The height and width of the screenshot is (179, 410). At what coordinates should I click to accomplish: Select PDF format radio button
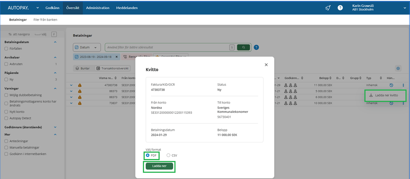(148, 155)
